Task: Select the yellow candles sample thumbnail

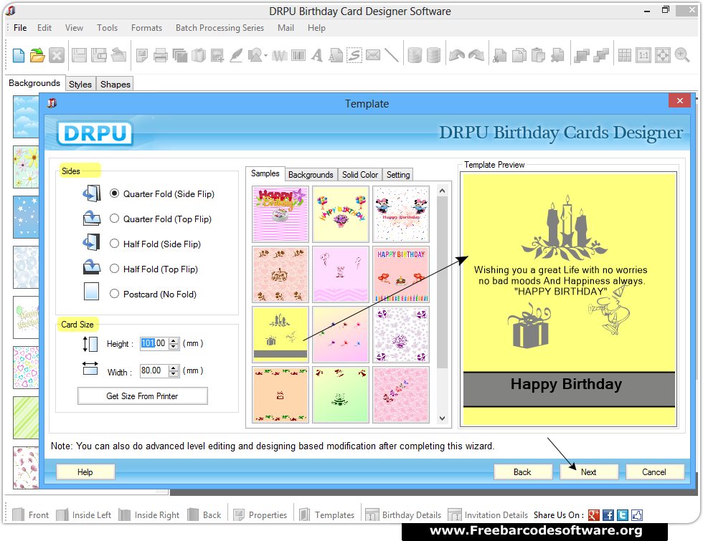Action: pyautogui.click(x=280, y=334)
